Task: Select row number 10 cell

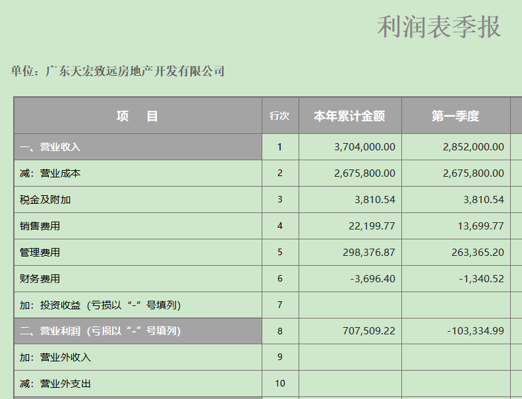Action: click(x=280, y=383)
